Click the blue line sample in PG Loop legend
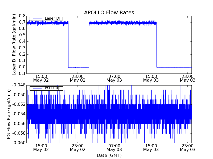The height and width of the screenshot is (159, 213). pos(37,88)
